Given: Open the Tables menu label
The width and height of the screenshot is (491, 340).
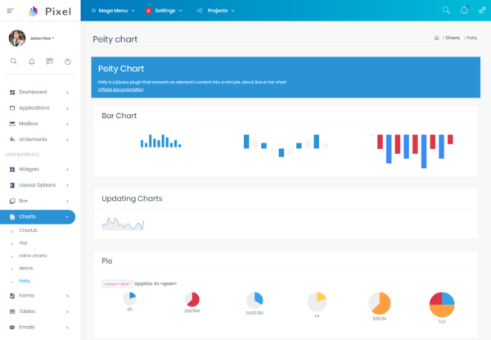Looking at the screenshot, I should [x=27, y=311].
